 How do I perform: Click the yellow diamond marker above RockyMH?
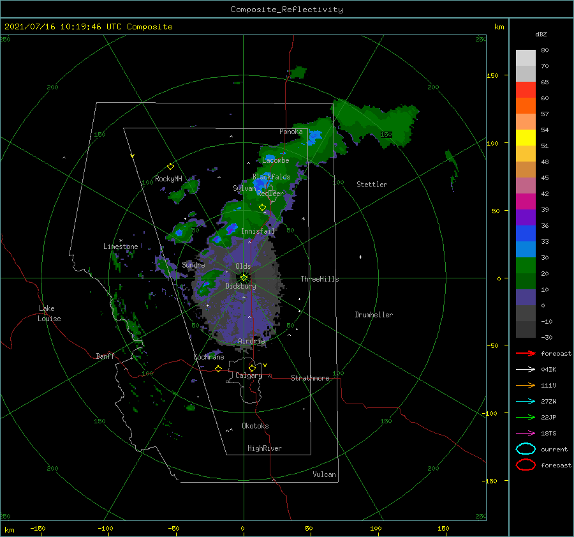pyautogui.click(x=170, y=167)
